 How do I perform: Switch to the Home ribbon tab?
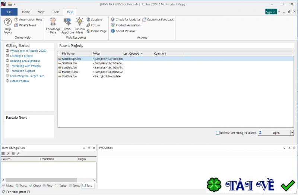pos(26,12)
